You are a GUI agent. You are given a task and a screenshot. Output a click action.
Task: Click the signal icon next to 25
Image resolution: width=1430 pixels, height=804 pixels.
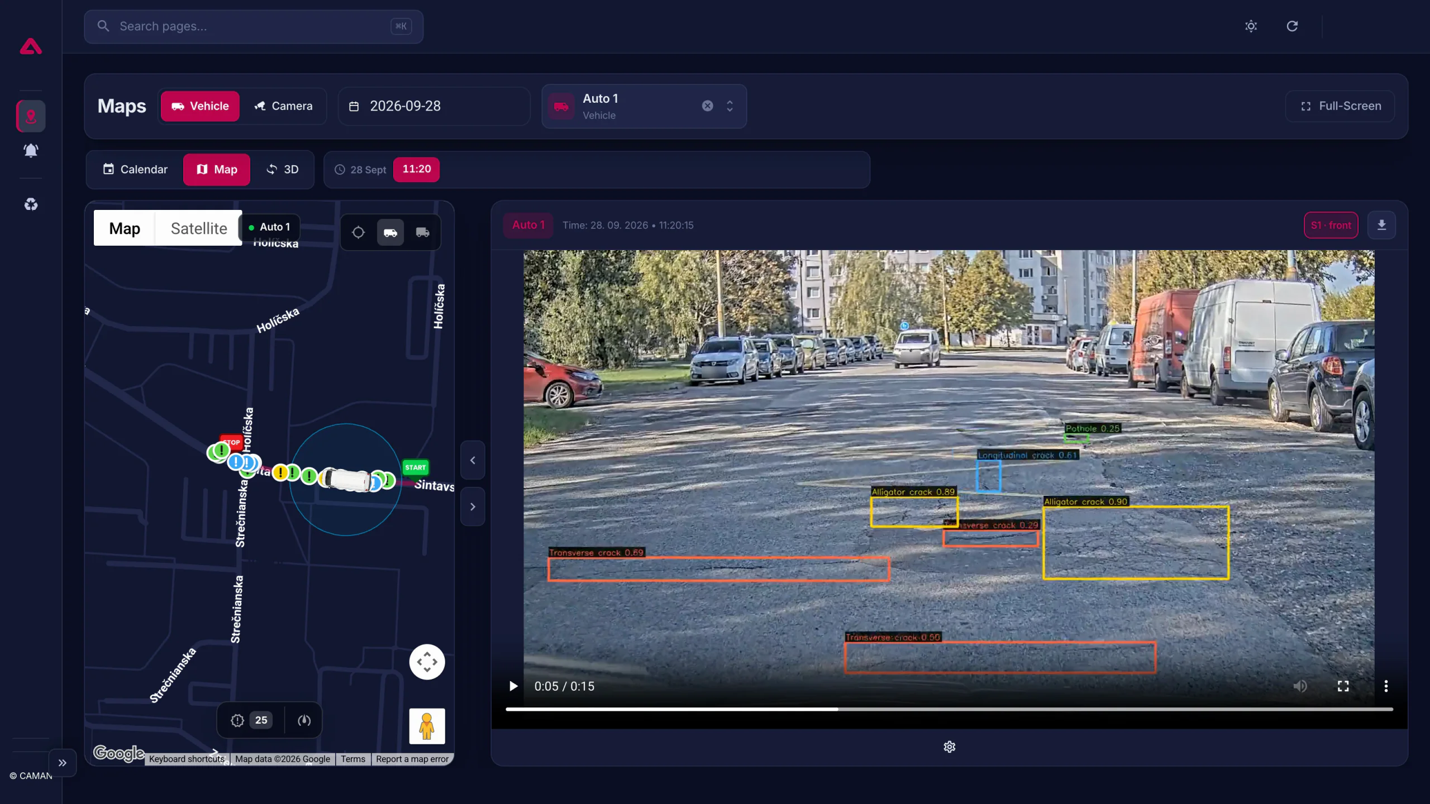(304, 720)
